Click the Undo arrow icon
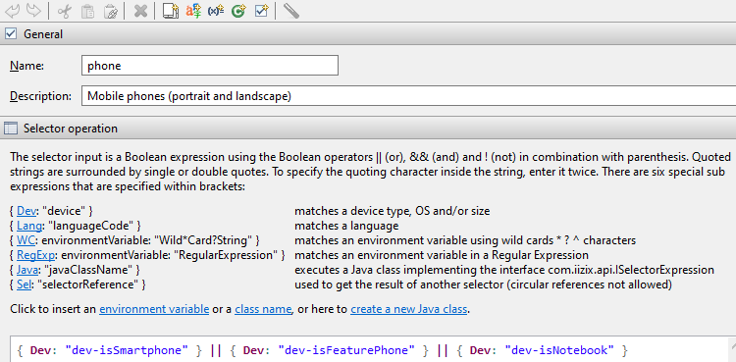The width and height of the screenshot is (736, 362). point(11,11)
